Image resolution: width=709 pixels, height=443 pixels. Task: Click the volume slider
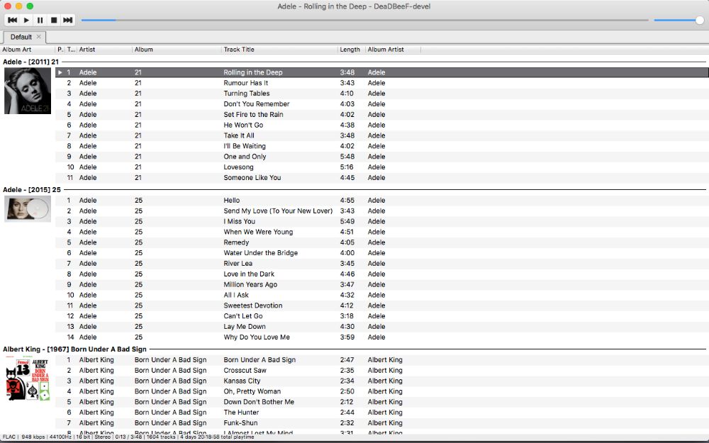pyautogui.click(x=679, y=20)
